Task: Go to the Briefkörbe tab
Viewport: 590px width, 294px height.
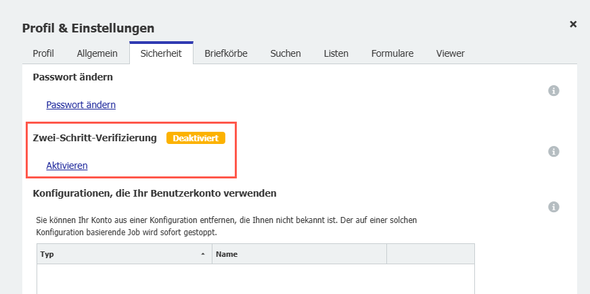Action: tap(226, 53)
